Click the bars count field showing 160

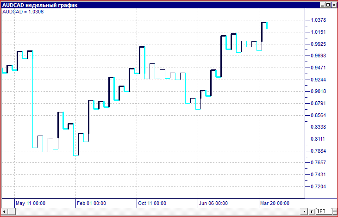click(324, 211)
